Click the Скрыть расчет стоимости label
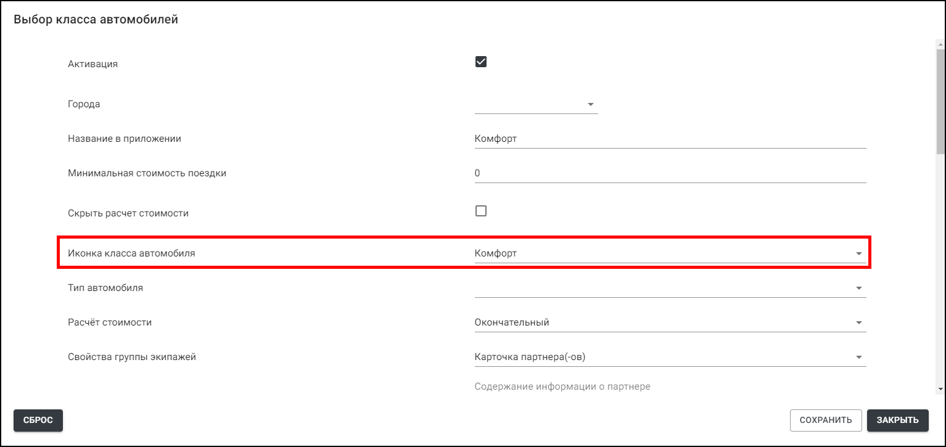The height and width of the screenshot is (447, 946). click(x=128, y=213)
